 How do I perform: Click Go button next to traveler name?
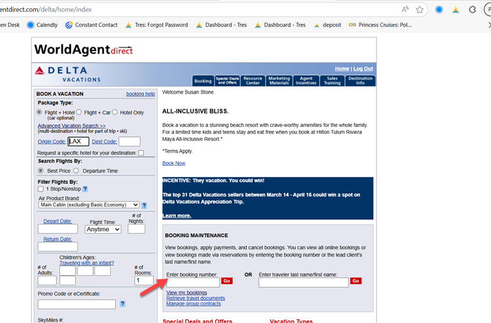356,281
